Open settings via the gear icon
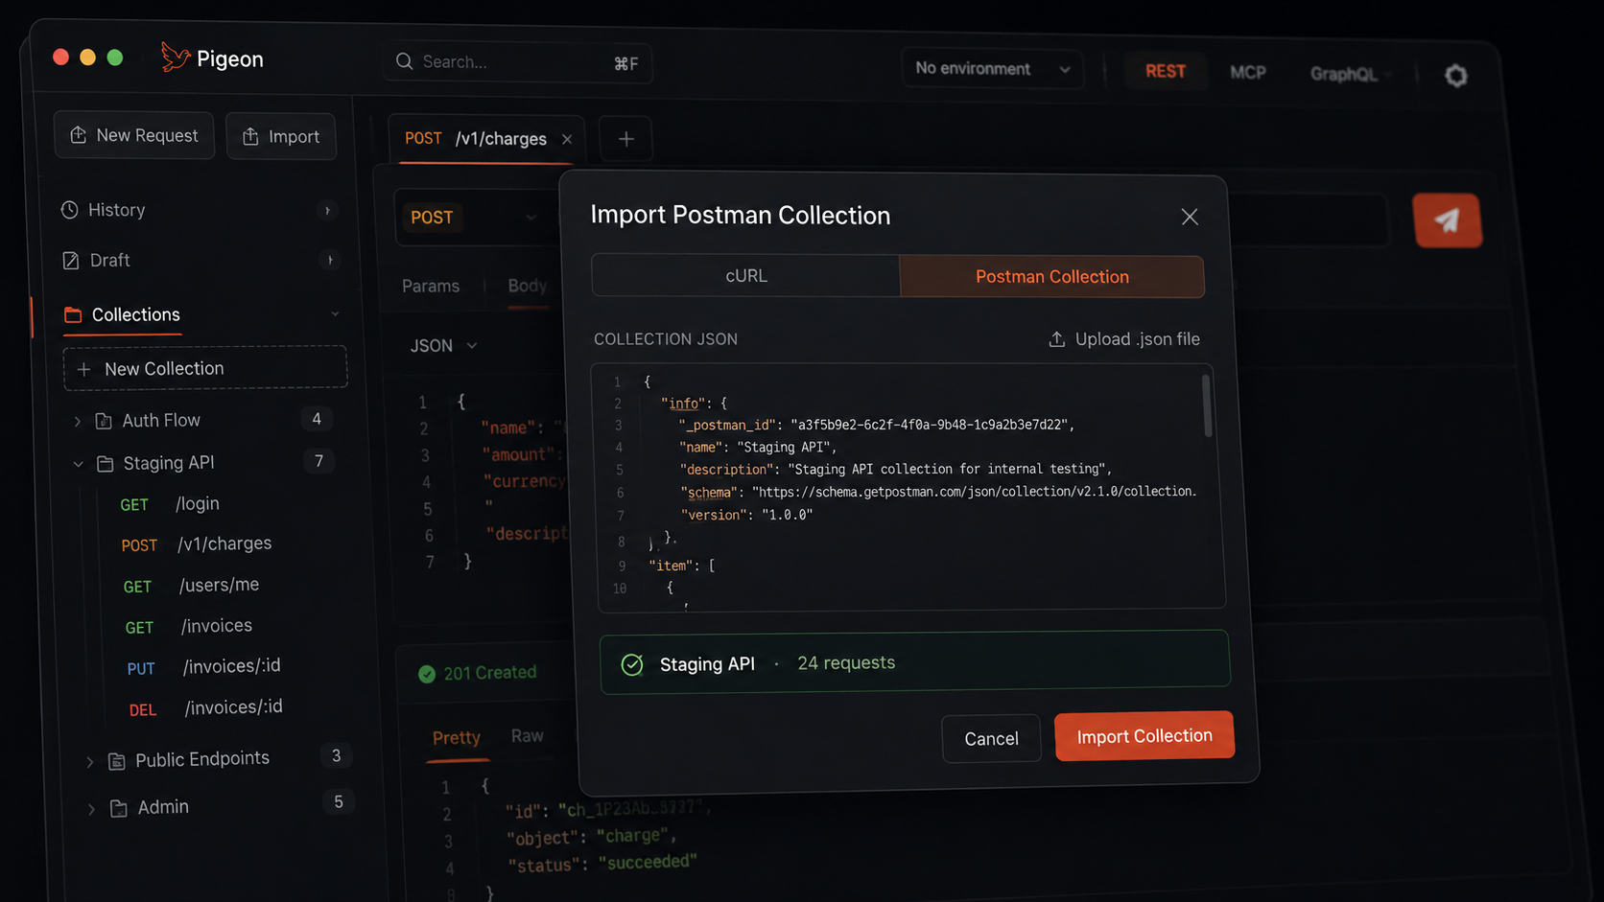The width and height of the screenshot is (1604, 902). (x=1455, y=75)
